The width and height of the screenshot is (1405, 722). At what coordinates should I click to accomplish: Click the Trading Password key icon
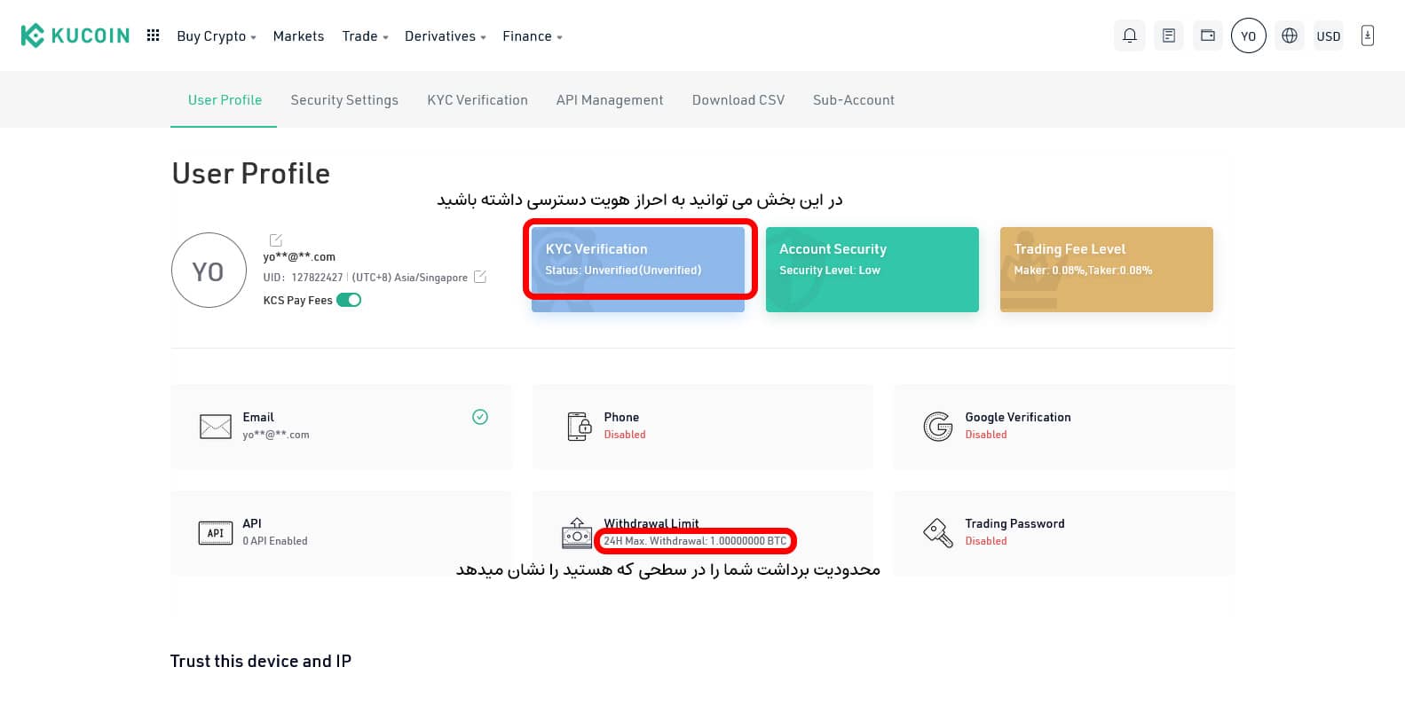tap(938, 533)
